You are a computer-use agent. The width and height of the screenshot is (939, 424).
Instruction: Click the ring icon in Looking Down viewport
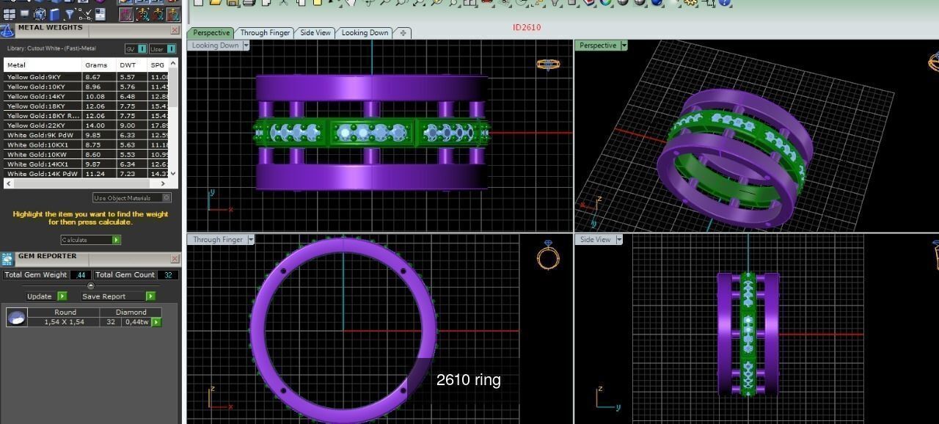coord(548,65)
